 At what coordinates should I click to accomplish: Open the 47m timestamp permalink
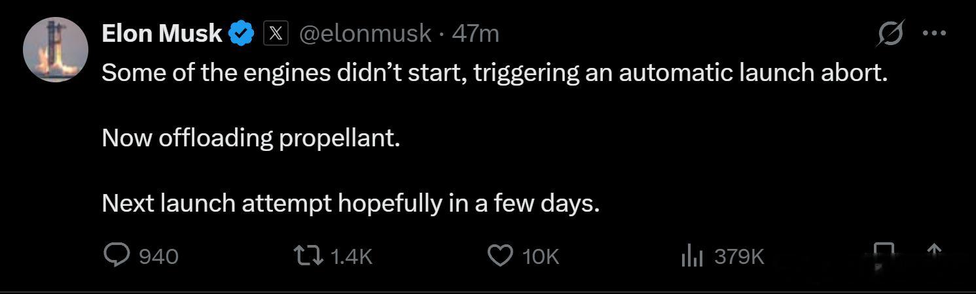point(475,33)
